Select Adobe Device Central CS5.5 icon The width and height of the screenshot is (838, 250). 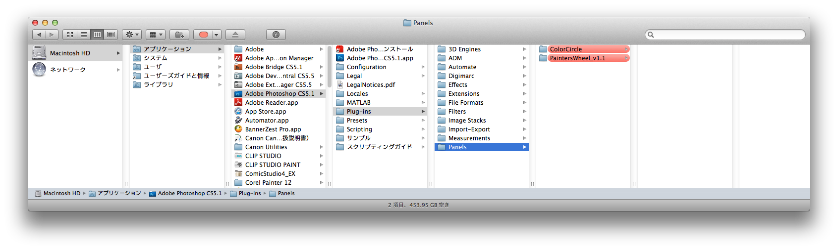(238, 76)
